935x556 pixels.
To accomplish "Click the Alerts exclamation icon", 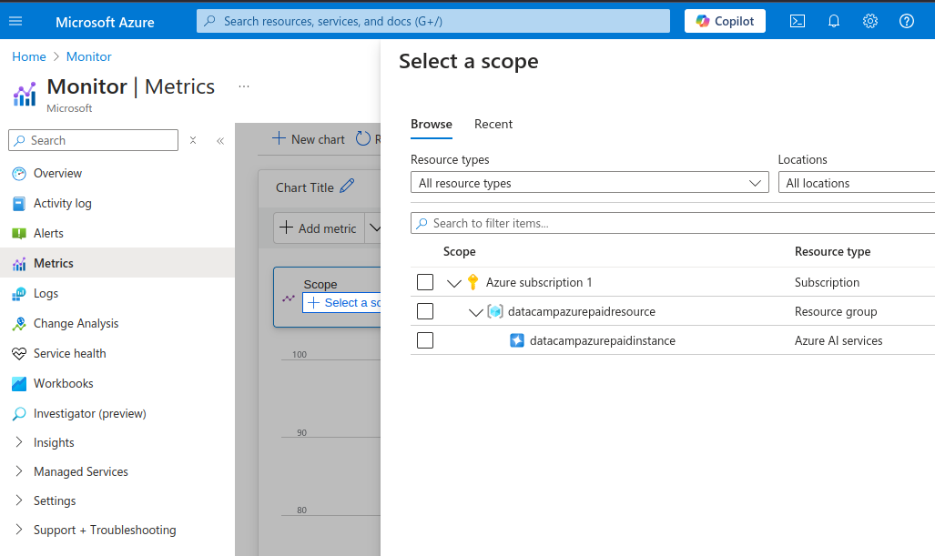I will coord(19,234).
